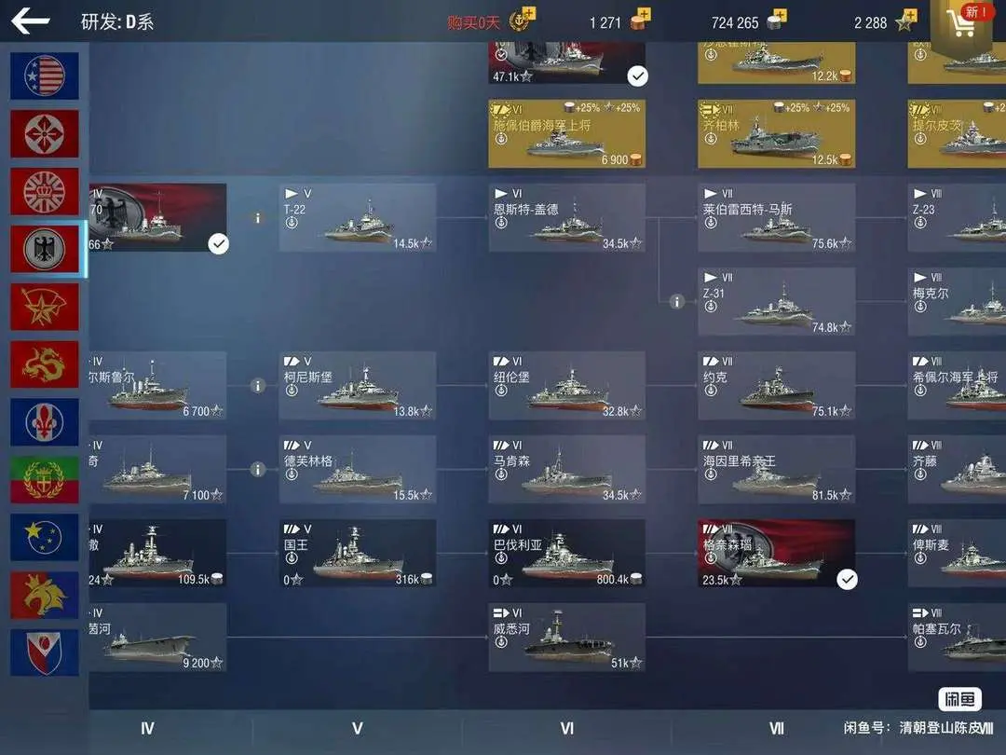Screen dimensions: 1006x755
Task: Tap the back arrow icon
Action: pyautogui.click(x=30, y=21)
